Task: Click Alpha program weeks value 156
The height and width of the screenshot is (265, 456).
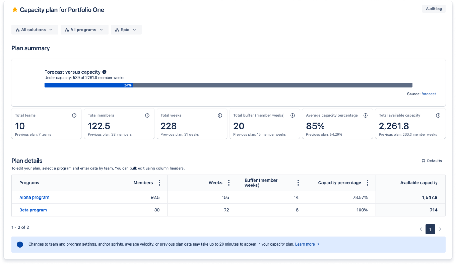Action: click(x=225, y=198)
